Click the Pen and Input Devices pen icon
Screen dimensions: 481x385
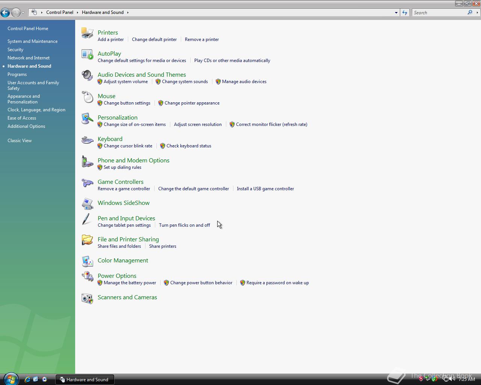pyautogui.click(x=87, y=220)
